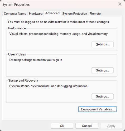This screenshot has height=131, width=125.
Task: Click the Performance group label
Action: pyautogui.click(x=17, y=28)
